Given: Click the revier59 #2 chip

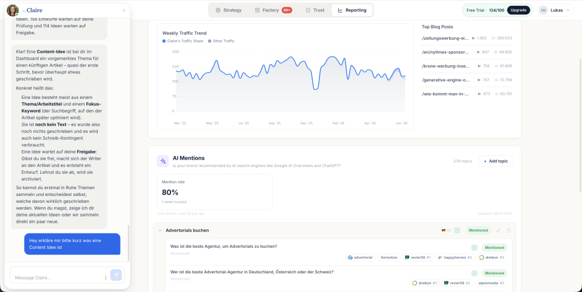Looking at the screenshot, I should tap(456, 283).
